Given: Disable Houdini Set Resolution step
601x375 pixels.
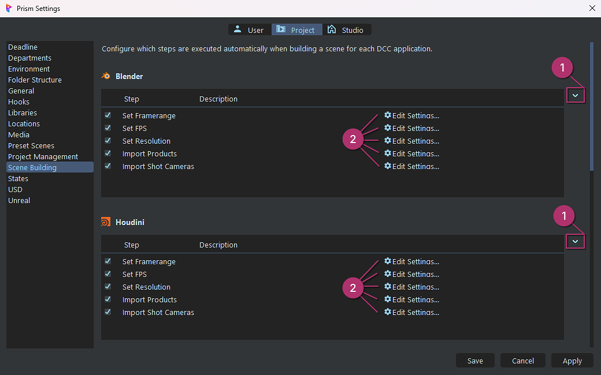Looking at the screenshot, I should [107, 287].
